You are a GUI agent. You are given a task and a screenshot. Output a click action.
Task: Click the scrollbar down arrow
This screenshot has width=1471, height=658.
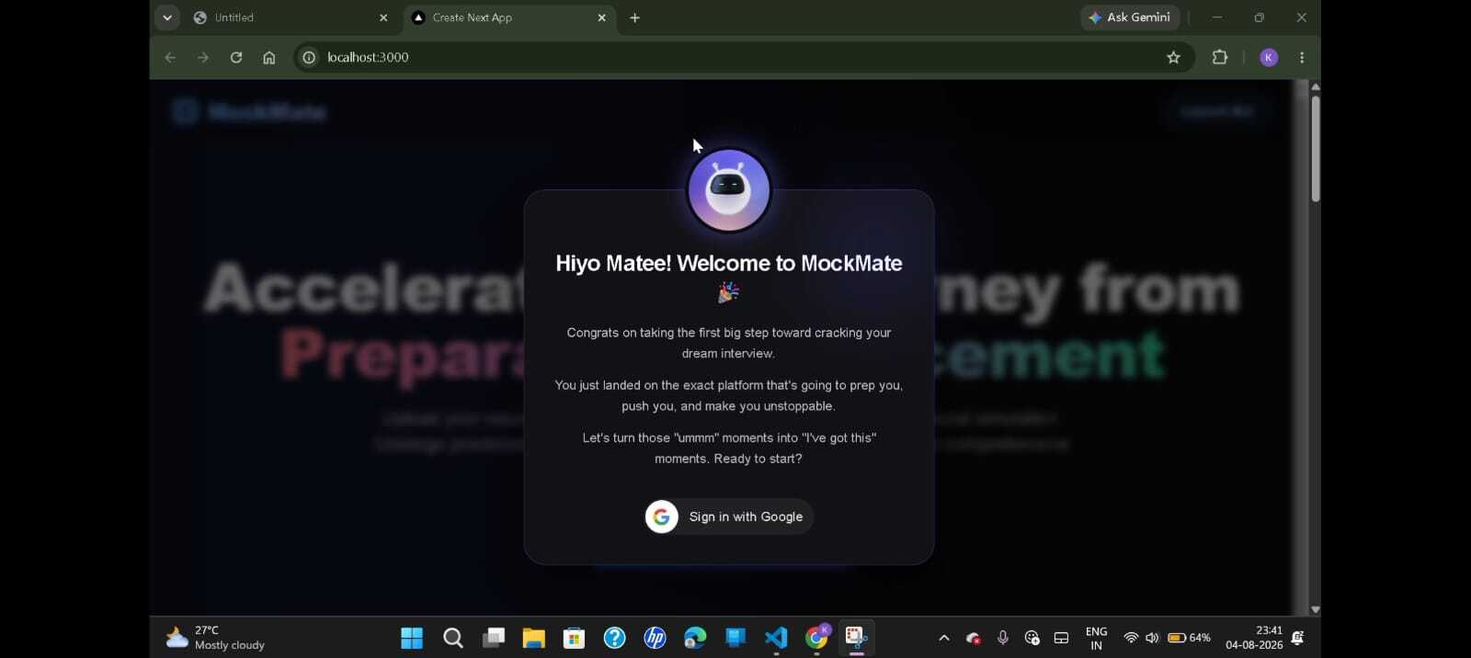pyautogui.click(x=1316, y=609)
